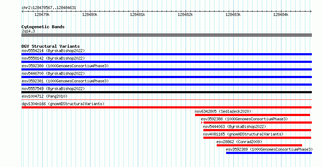Select the red bar under nsv6342805
This screenshot has height=167, width=322.
[x=253, y=115]
